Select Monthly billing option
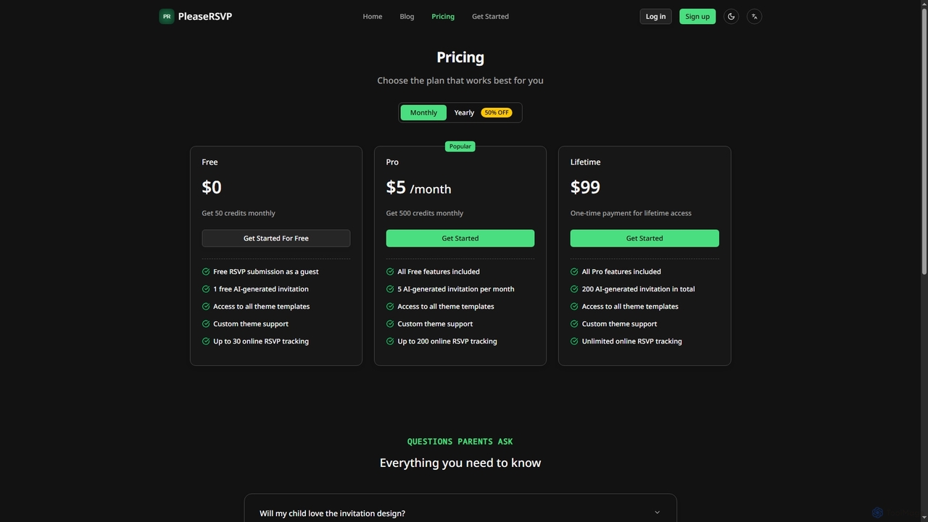Image resolution: width=928 pixels, height=522 pixels. 423,112
